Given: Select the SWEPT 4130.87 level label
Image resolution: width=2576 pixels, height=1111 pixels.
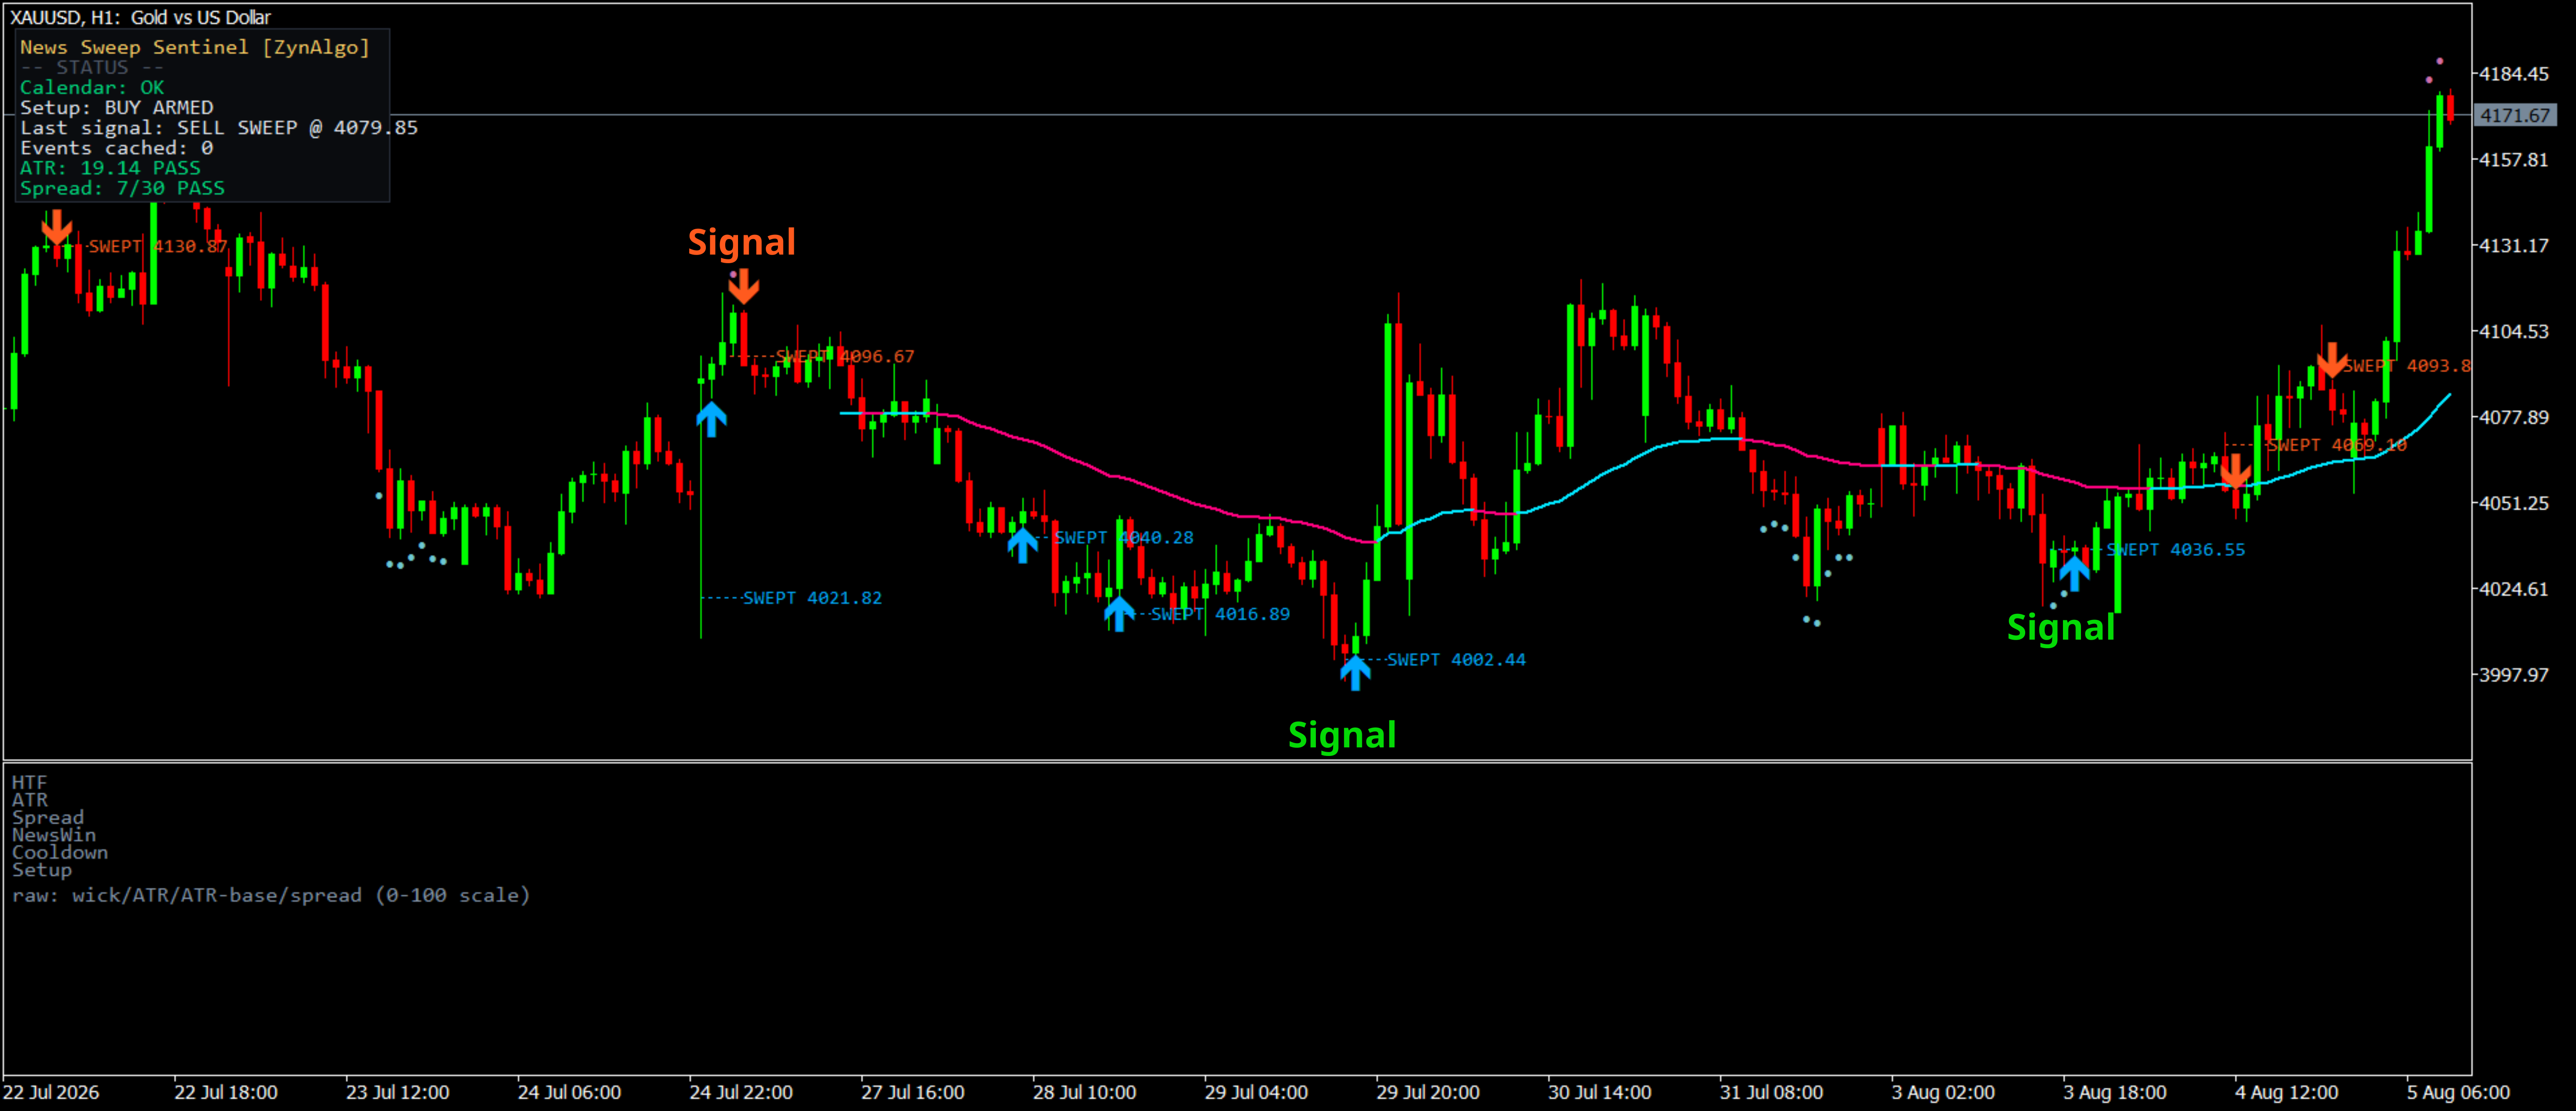Looking at the screenshot, I should click(x=158, y=246).
